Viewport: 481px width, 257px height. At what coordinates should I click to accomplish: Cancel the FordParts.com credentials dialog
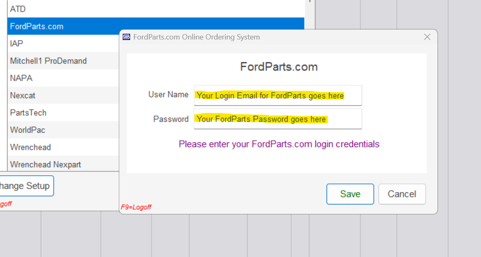point(402,194)
